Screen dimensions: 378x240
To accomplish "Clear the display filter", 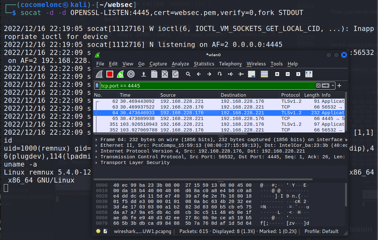I will (x=318, y=86).
